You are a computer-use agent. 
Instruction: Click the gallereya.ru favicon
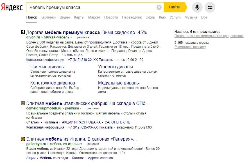pyautogui.click(x=23, y=139)
